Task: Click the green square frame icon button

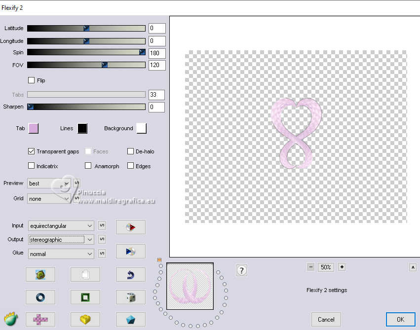Action: point(85,297)
